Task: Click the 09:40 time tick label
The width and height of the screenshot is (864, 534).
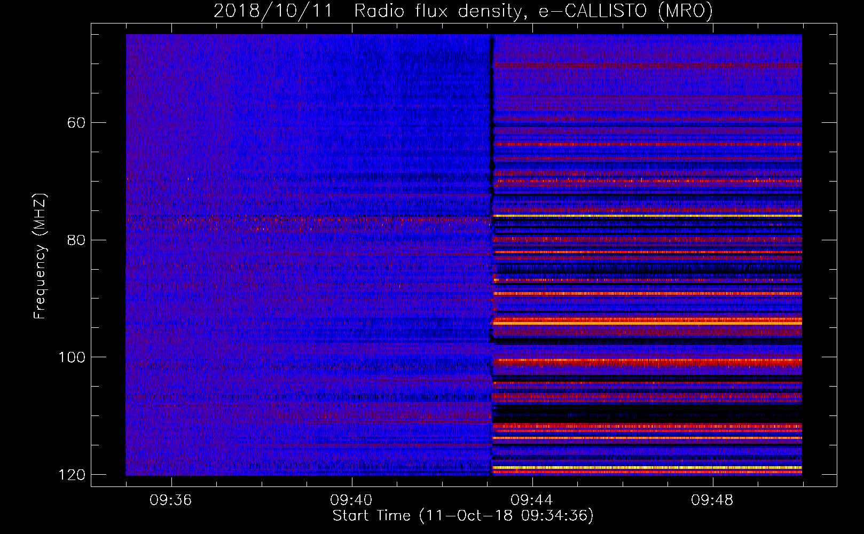Action: click(x=351, y=500)
